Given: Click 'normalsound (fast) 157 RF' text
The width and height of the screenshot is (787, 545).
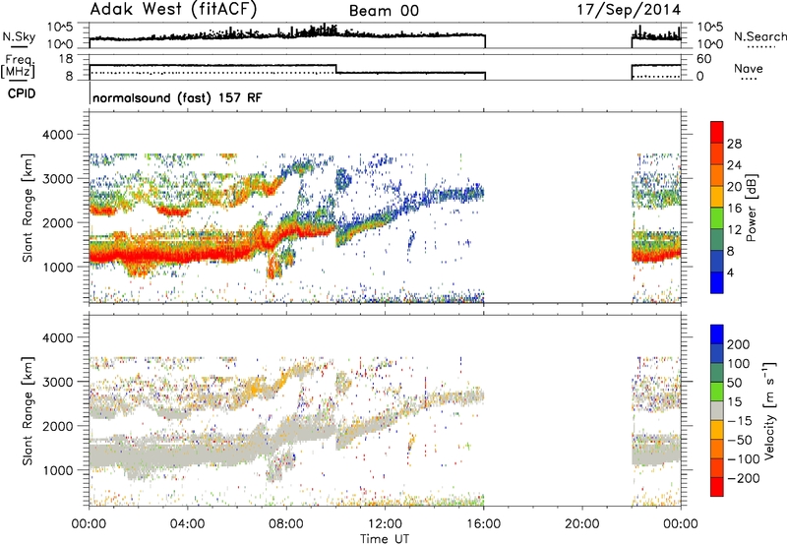Looking at the screenshot, I should pos(177,97).
